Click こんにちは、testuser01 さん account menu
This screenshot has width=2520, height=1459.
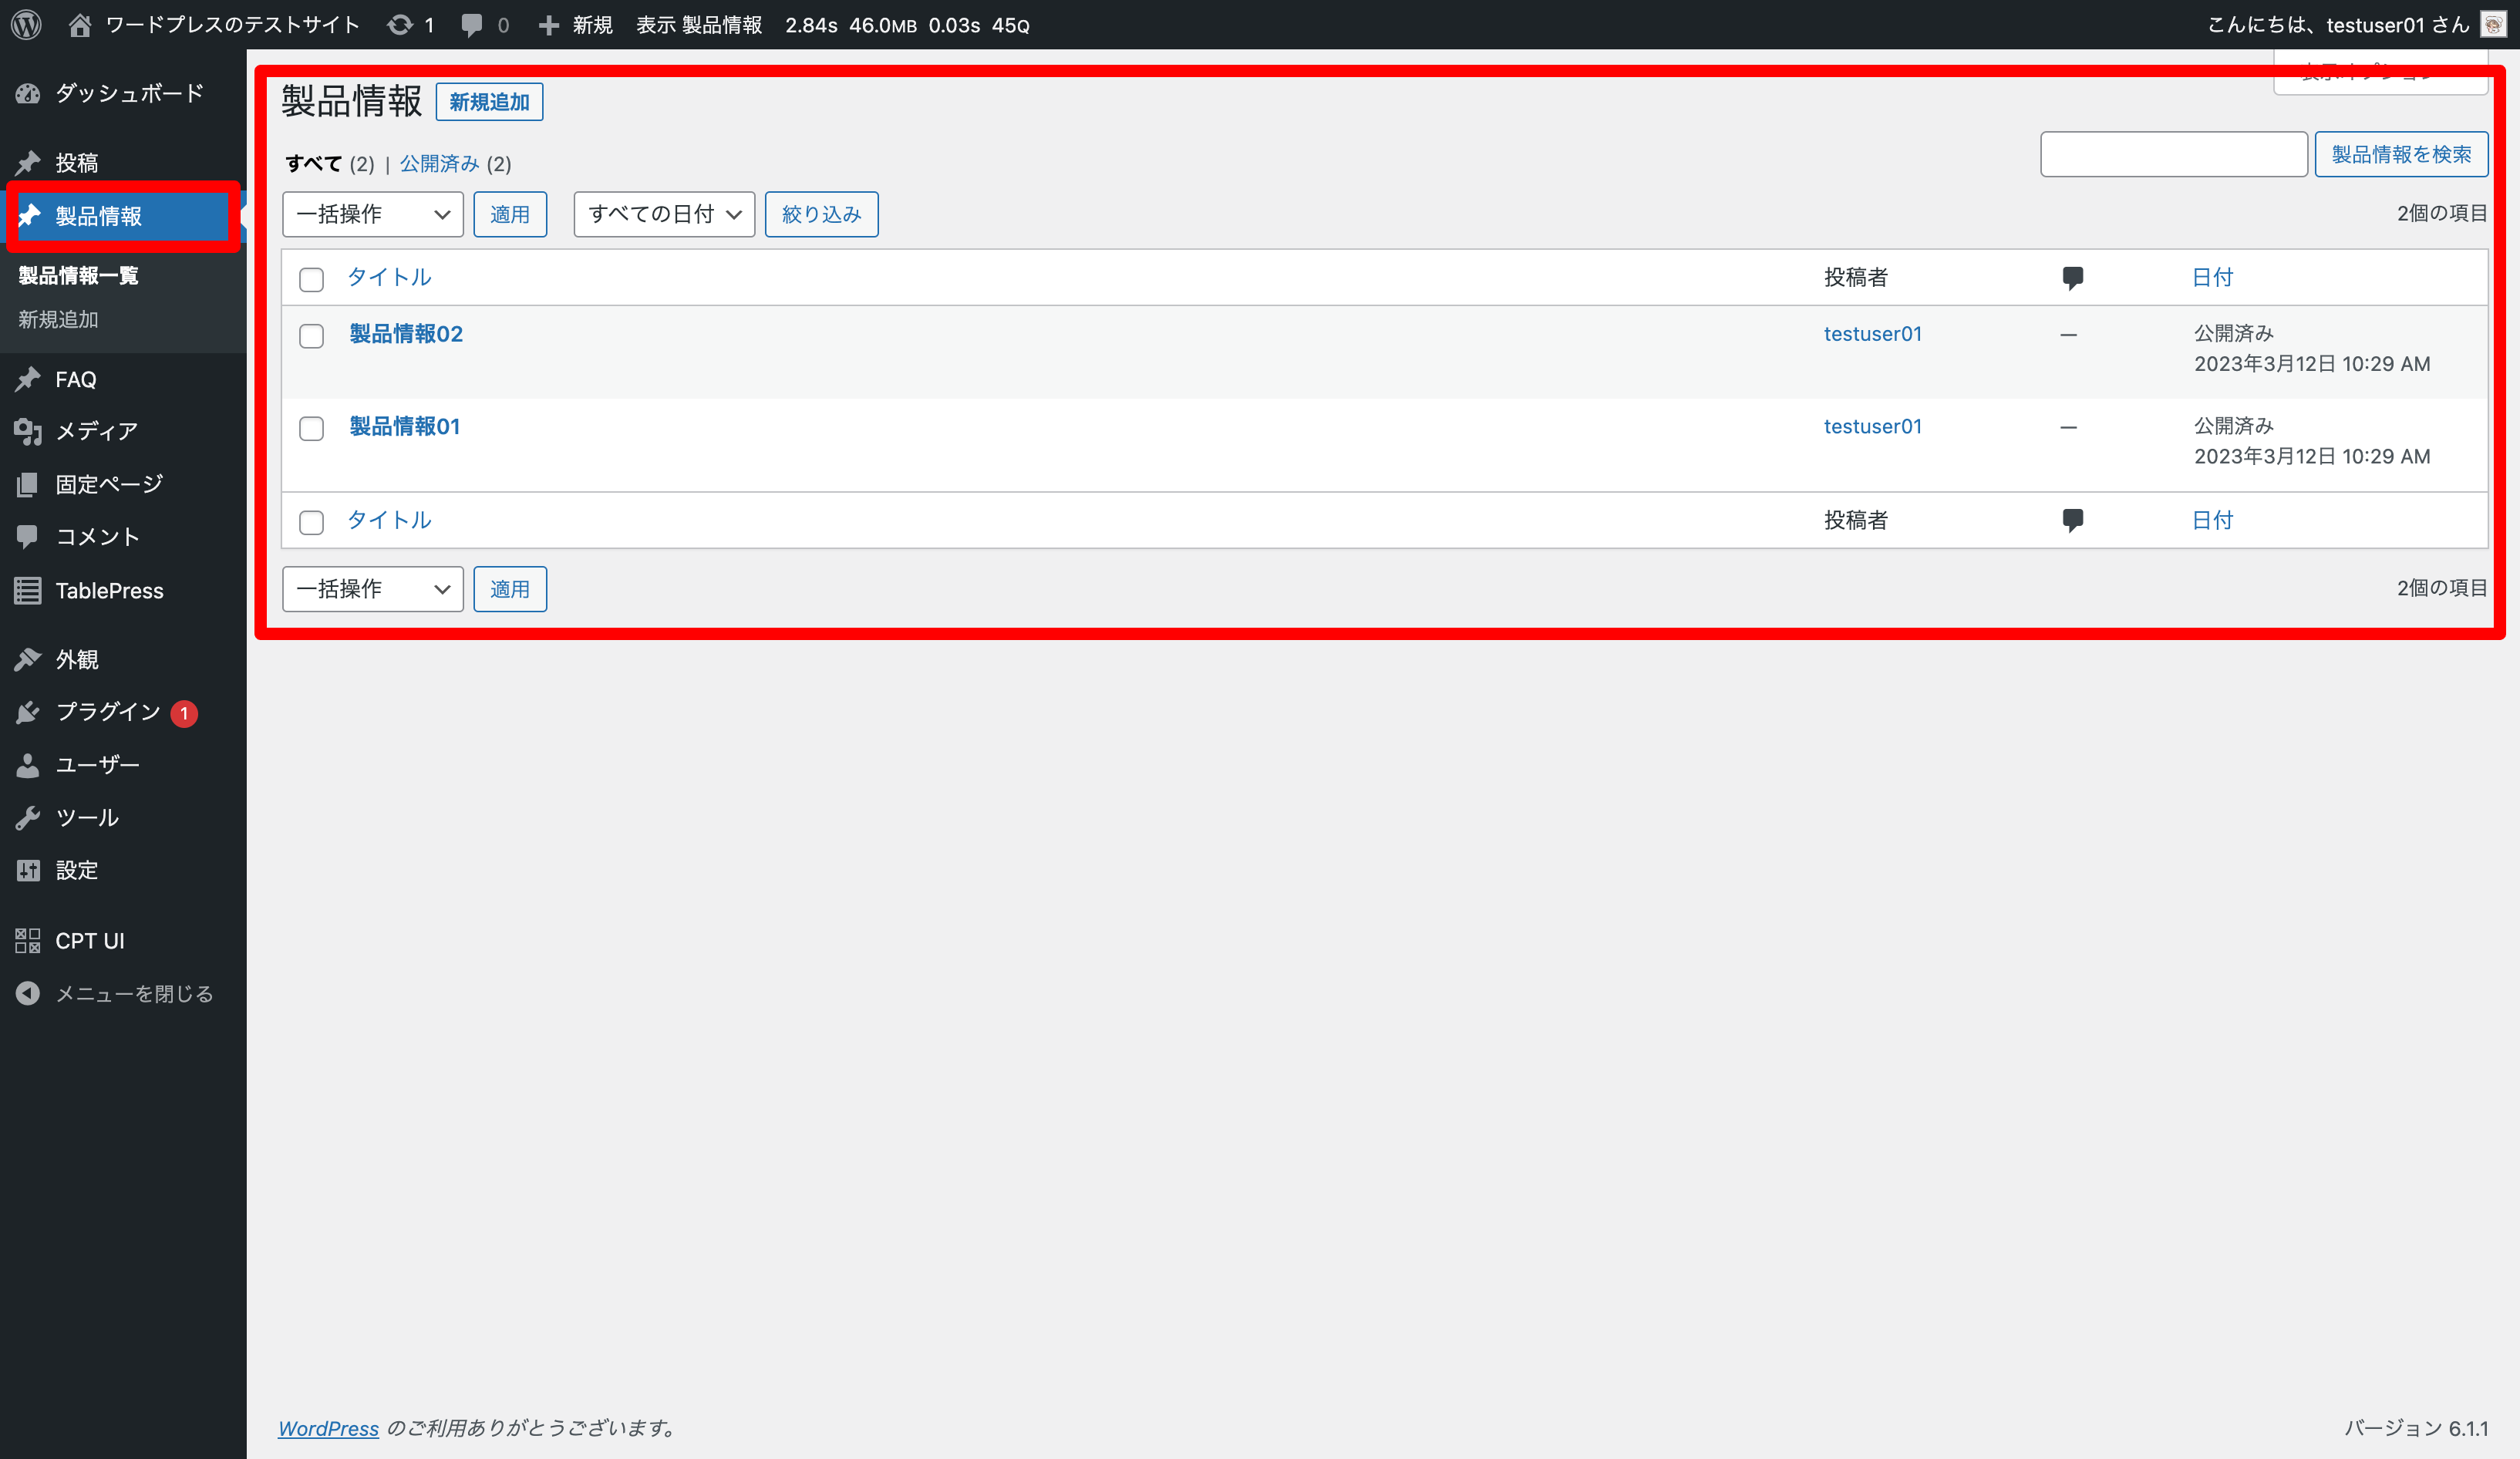2338,25
